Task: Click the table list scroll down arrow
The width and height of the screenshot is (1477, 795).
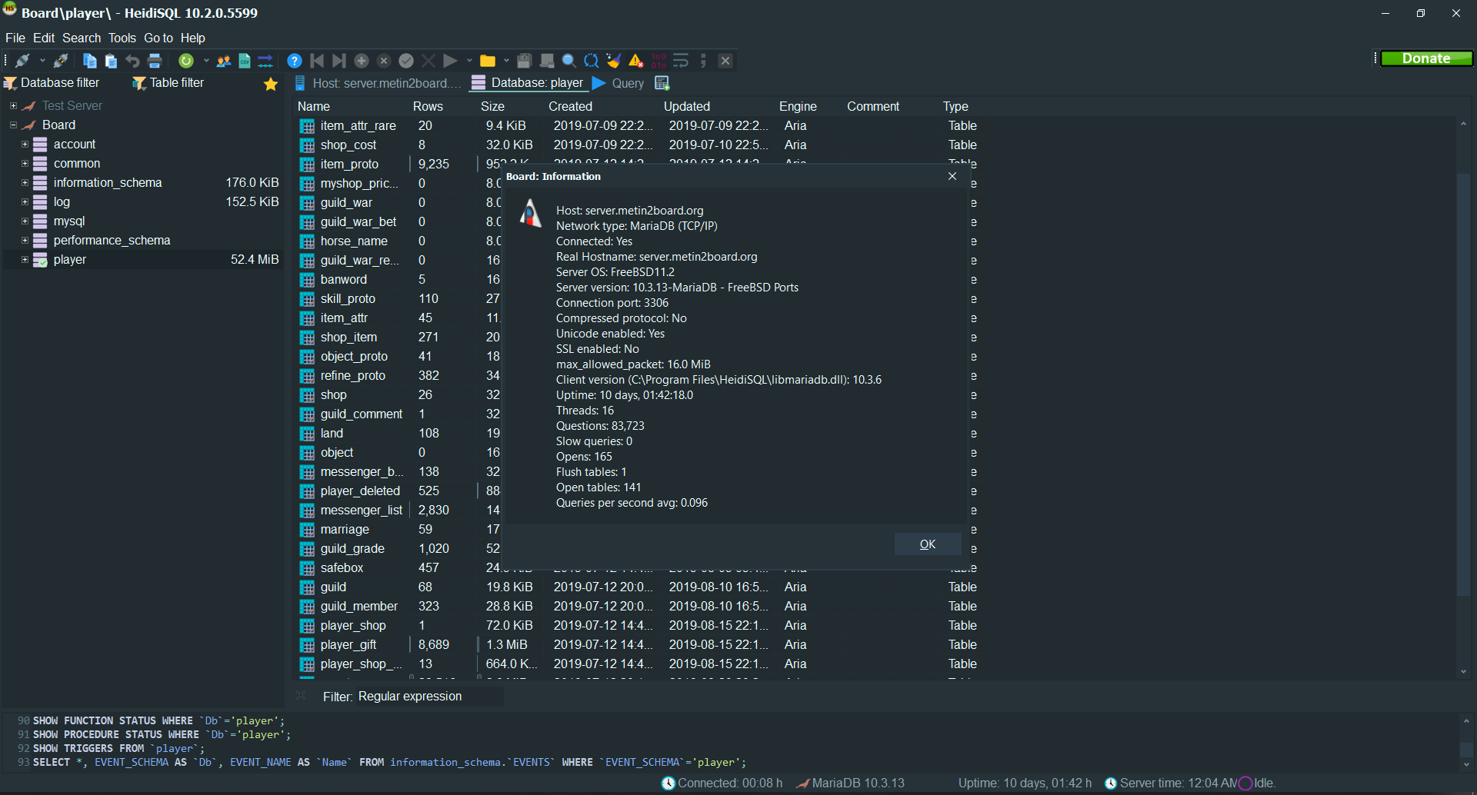Action: click(x=1463, y=671)
